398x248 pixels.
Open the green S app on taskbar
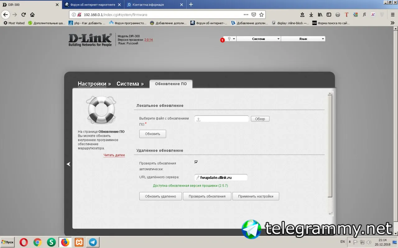click(x=51, y=242)
